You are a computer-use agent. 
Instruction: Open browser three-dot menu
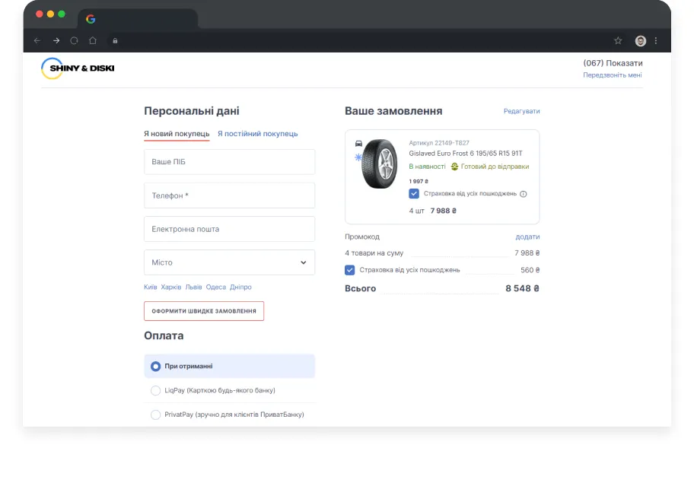coord(656,40)
